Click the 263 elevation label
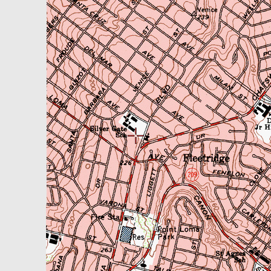 tap(106, 250)
